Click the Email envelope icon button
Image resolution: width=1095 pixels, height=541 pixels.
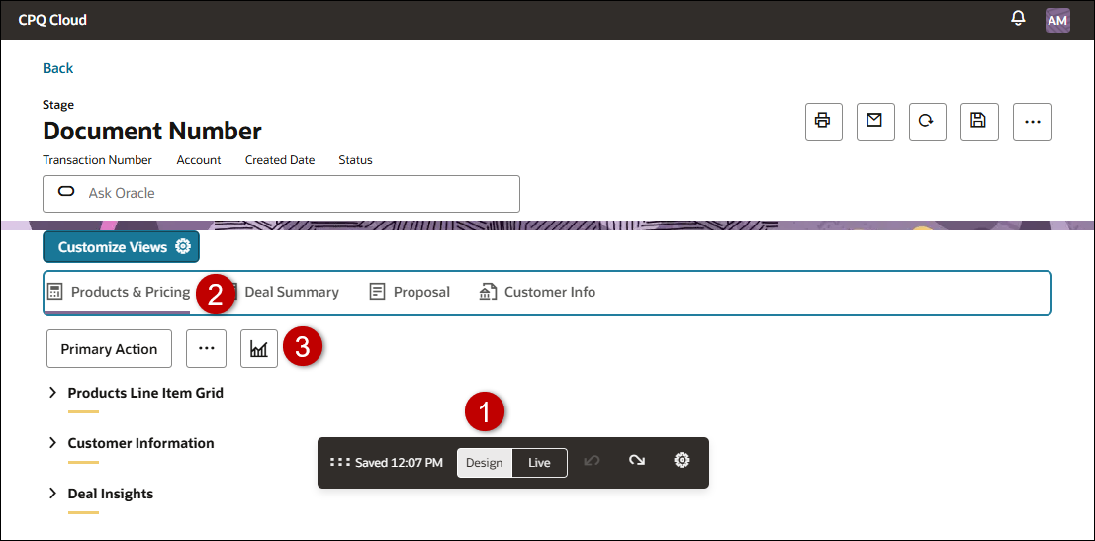[x=875, y=123]
